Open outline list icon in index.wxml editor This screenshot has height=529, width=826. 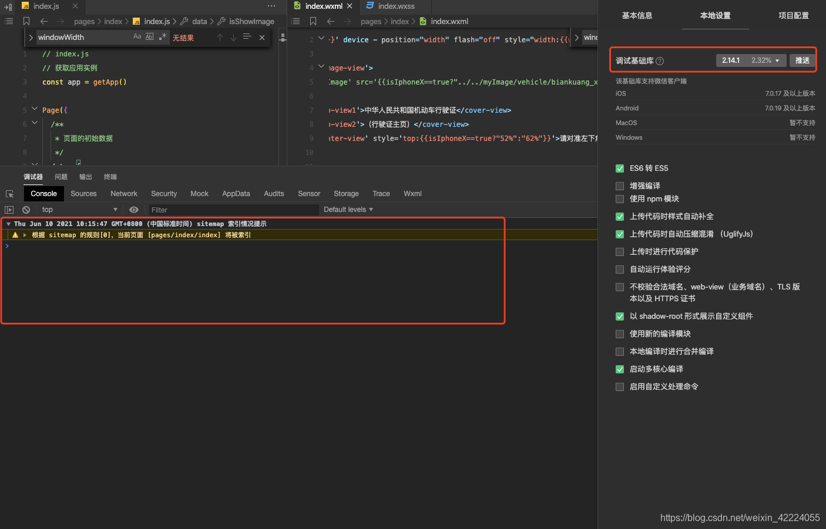pyautogui.click(x=296, y=21)
